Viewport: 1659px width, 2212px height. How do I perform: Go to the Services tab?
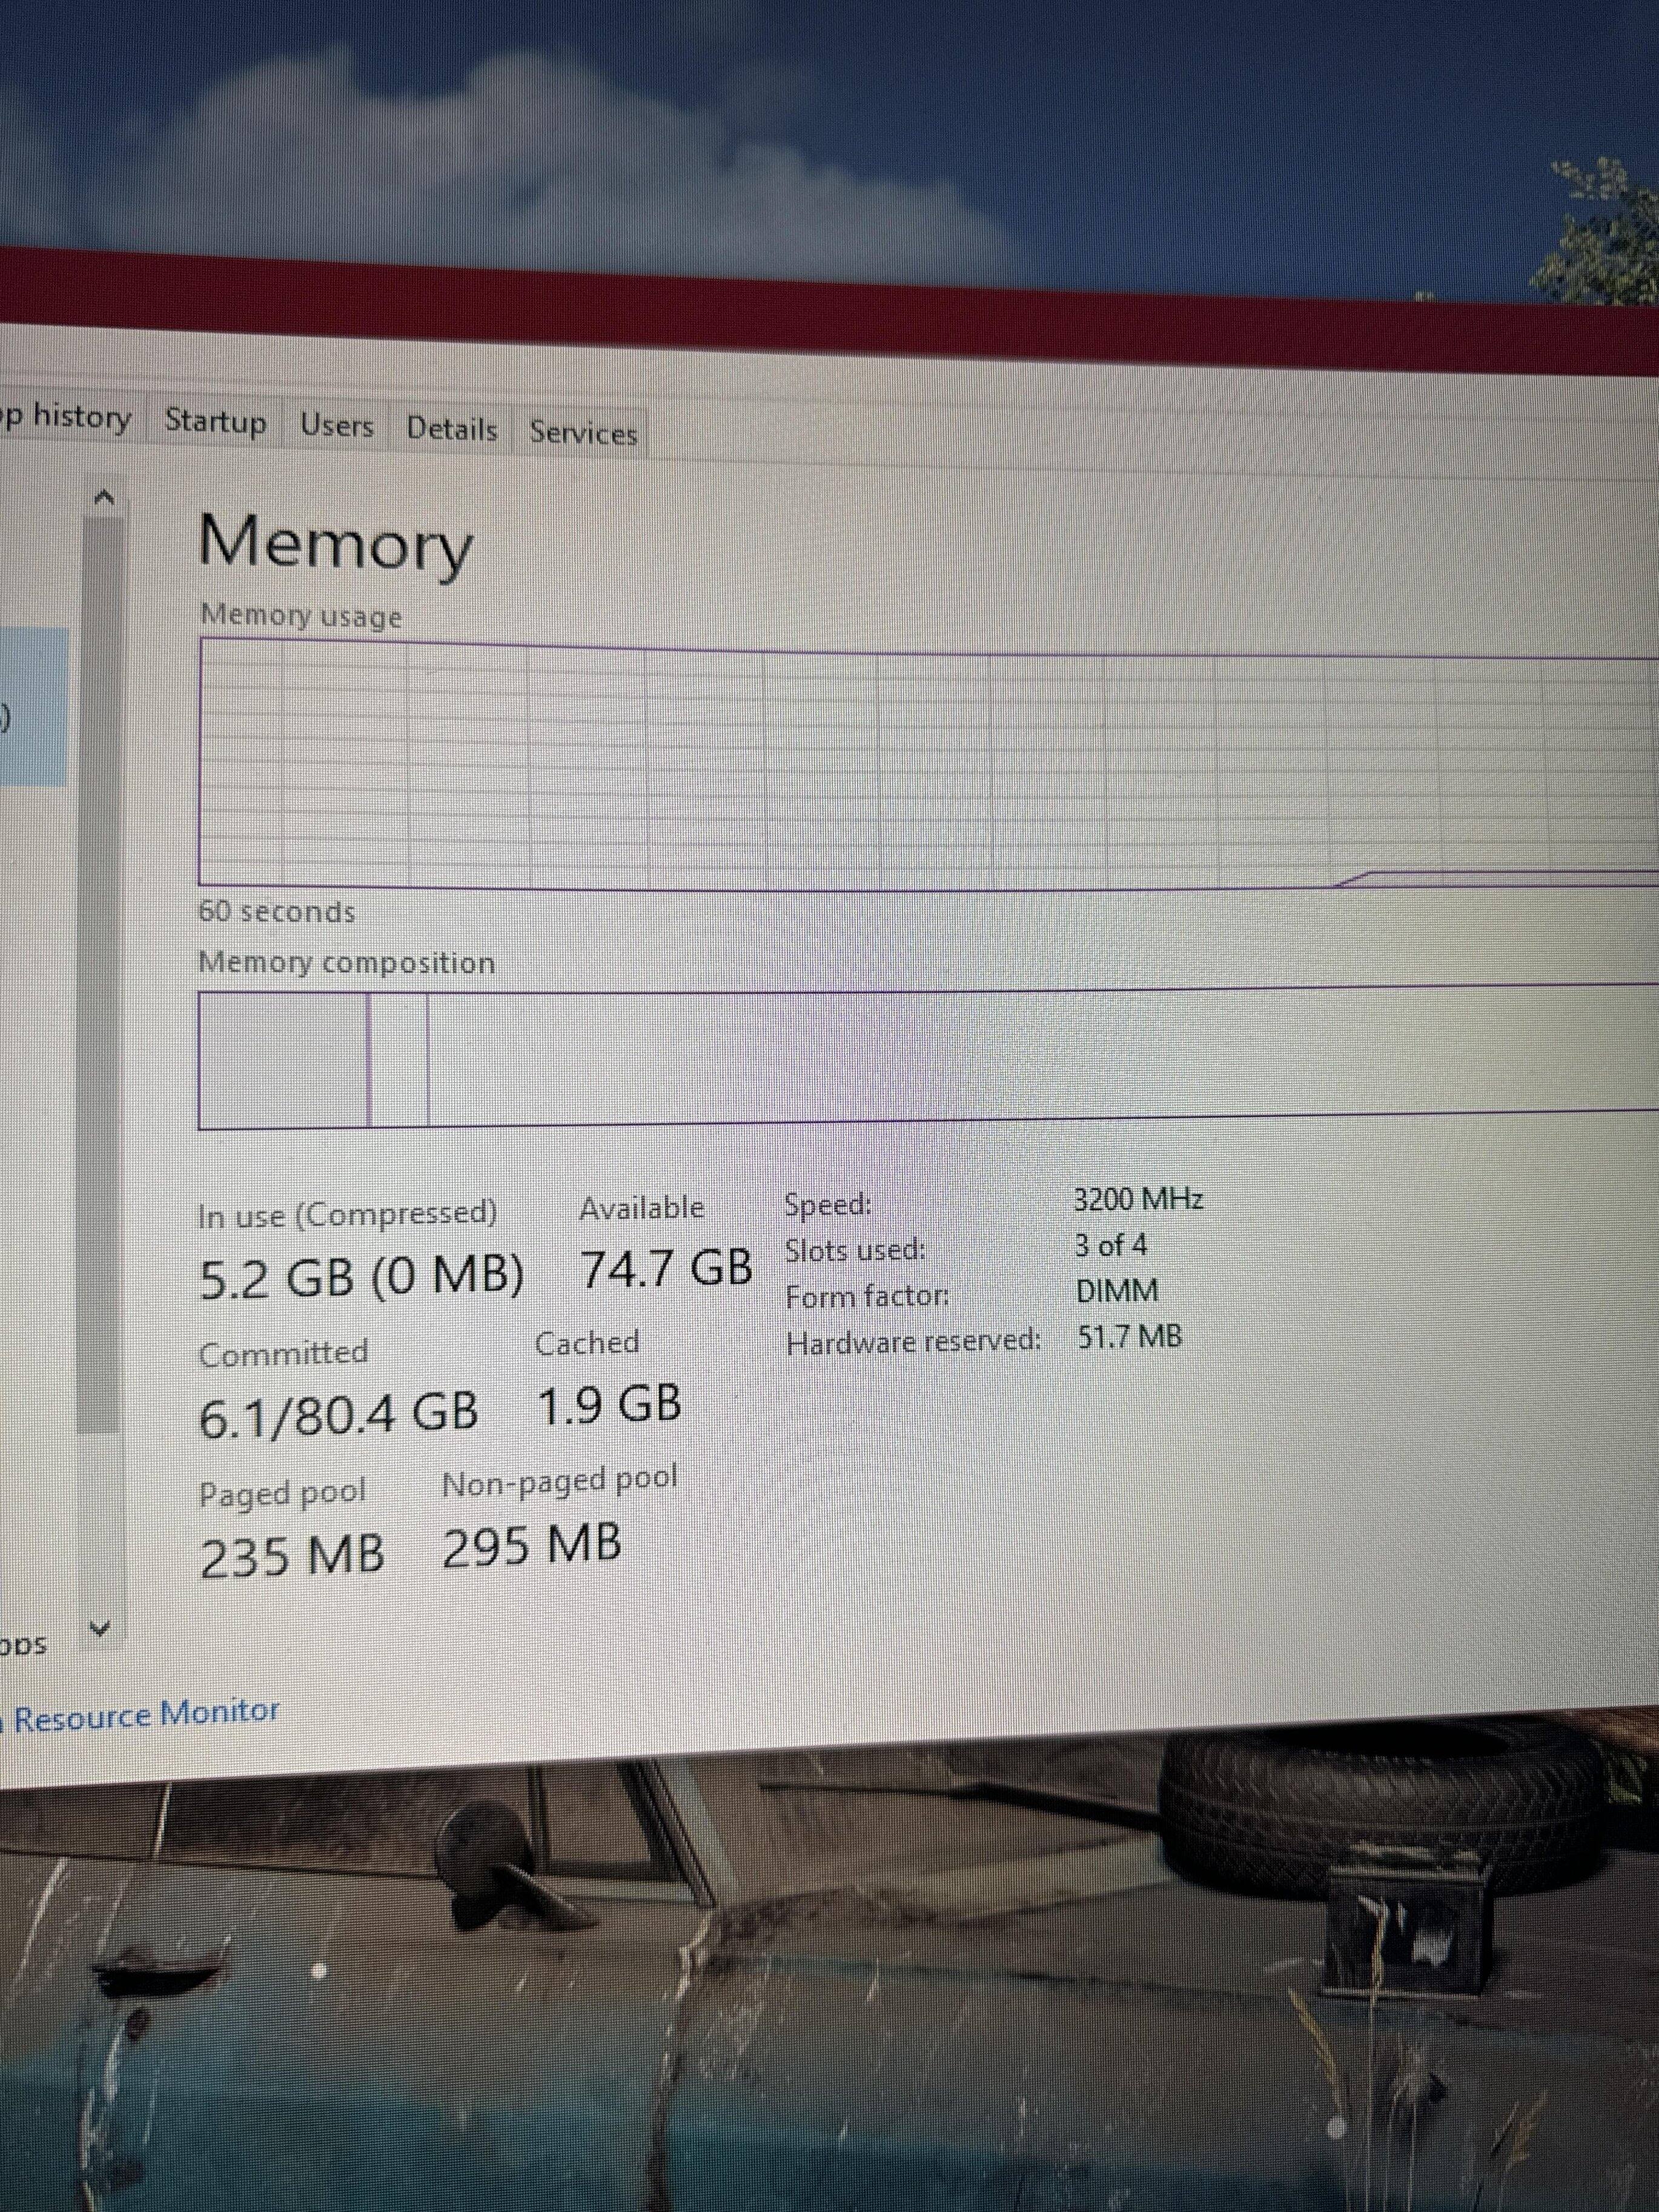(x=583, y=433)
